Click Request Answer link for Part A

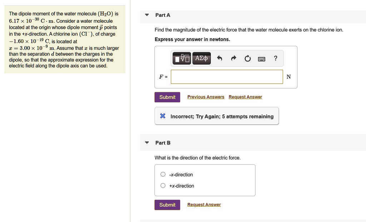coord(245,97)
